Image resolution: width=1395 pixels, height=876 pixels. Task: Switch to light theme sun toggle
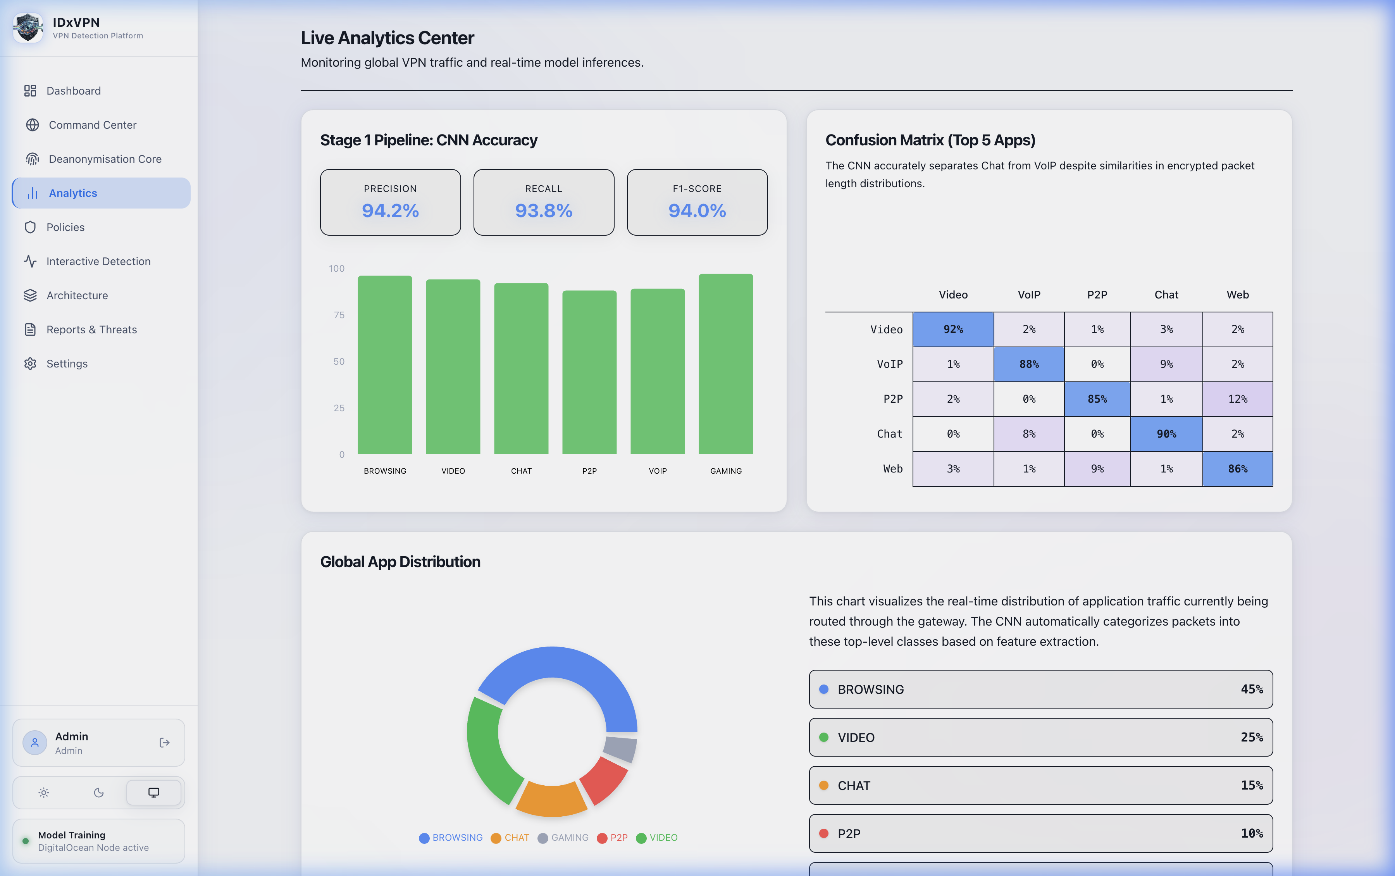(44, 793)
